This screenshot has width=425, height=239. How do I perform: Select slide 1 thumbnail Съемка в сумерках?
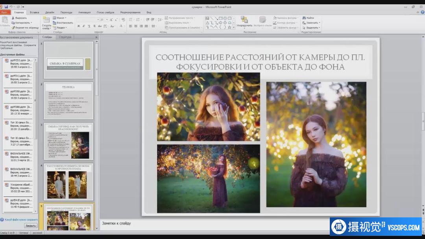pos(68,60)
